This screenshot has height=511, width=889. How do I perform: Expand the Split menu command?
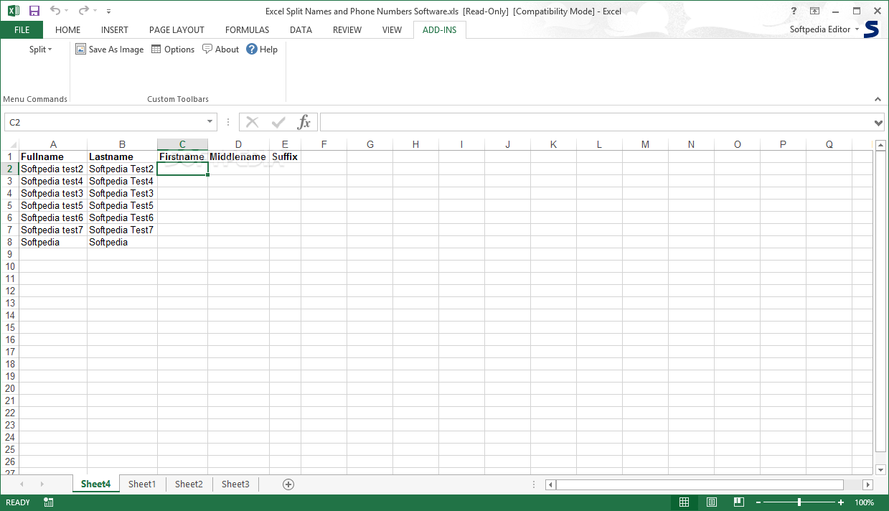coord(40,50)
